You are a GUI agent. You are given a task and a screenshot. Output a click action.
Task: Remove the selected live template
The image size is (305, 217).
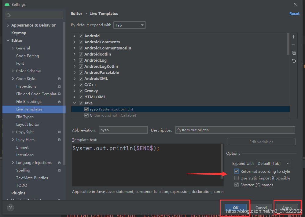[293, 45]
